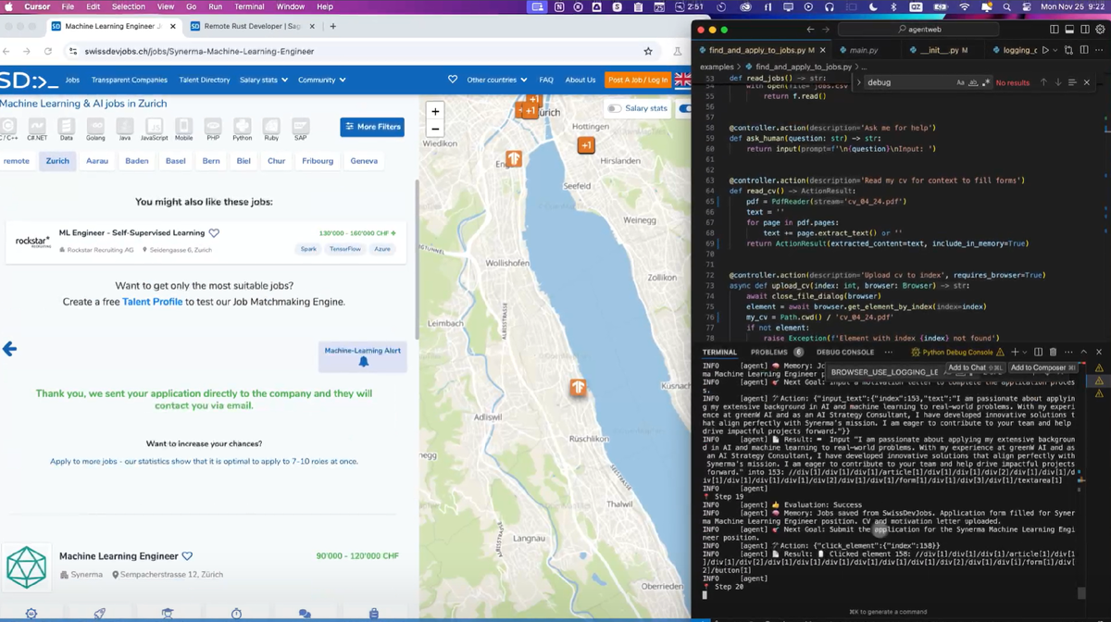Subscribe to Machine-Learning Alert bell
This screenshot has height=622, width=1111.
point(363,362)
